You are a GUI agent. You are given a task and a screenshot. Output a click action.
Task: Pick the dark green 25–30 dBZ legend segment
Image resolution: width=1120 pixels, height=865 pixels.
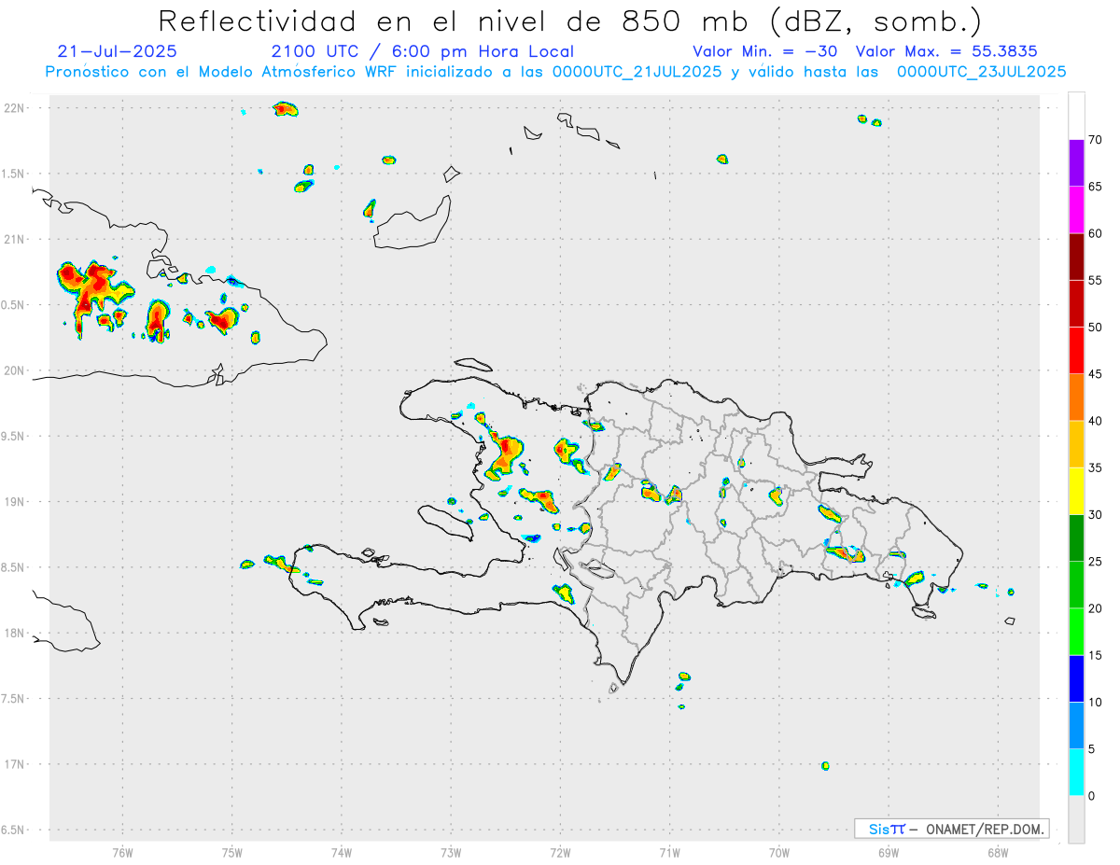point(1076,538)
